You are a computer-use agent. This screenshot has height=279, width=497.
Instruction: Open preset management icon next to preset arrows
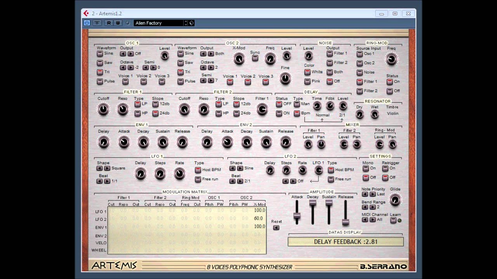point(191,23)
